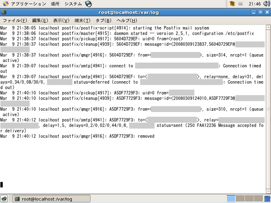Open the trash icon in bottom panel
This screenshot has width=271, height=203.
tap(266, 199)
